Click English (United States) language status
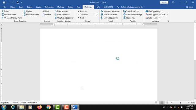196x110 pixels. point(29,103)
